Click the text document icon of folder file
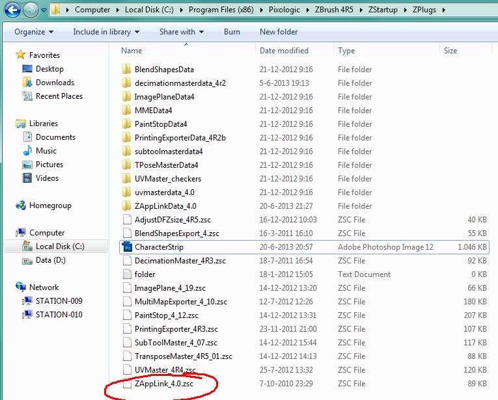Screen dimensions: 498x400 point(127,274)
